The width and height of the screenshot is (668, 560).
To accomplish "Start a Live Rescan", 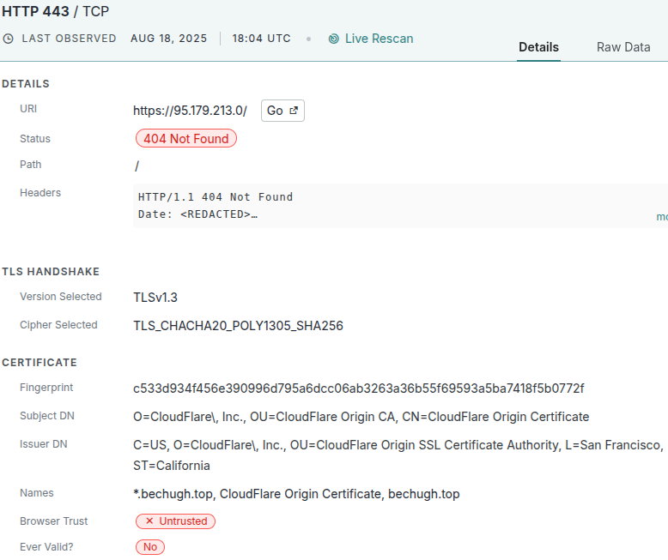I will [378, 39].
